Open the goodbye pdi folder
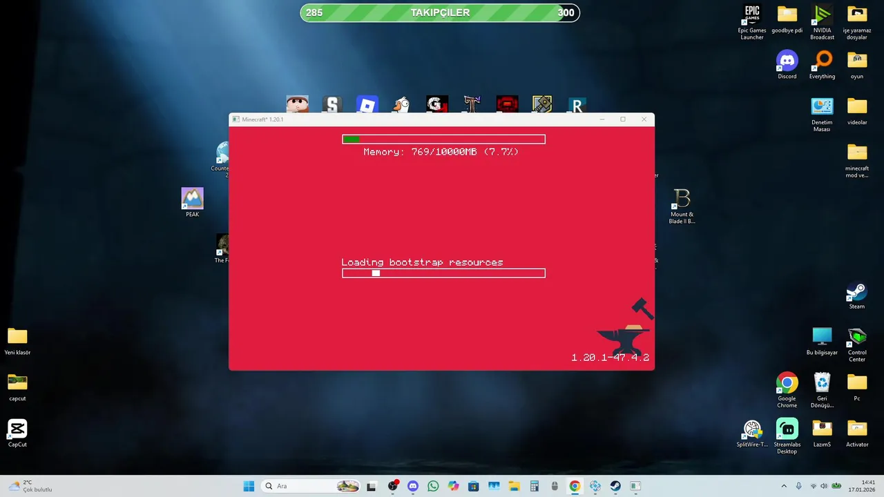 point(787,19)
